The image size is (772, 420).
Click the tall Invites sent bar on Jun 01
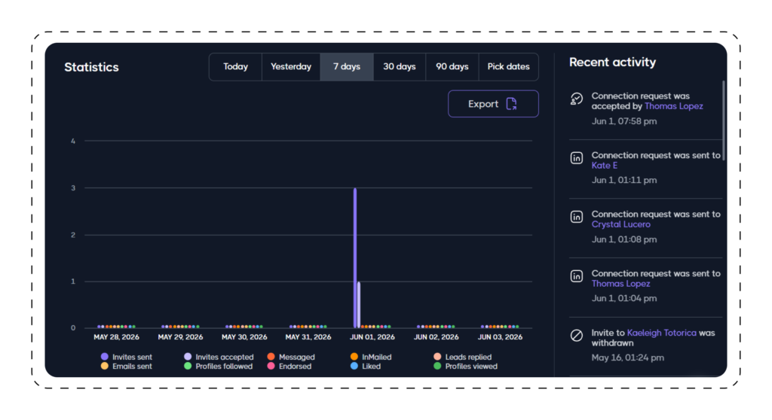[355, 257]
